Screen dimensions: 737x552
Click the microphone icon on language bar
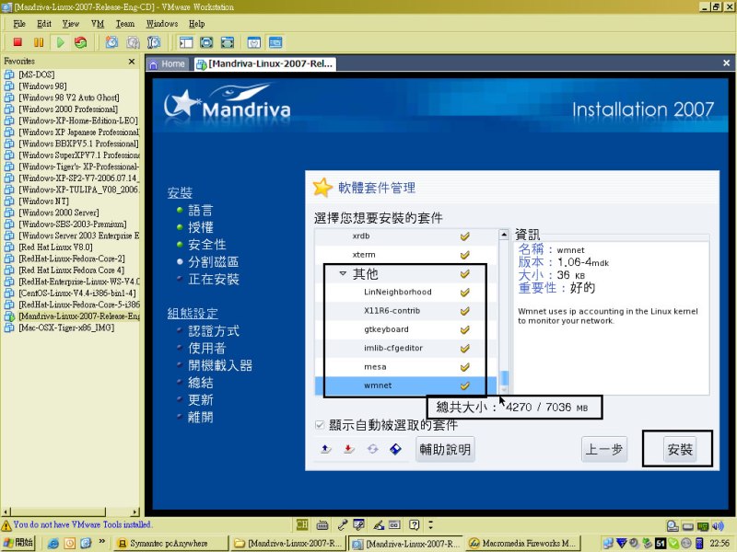pos(342,524)
